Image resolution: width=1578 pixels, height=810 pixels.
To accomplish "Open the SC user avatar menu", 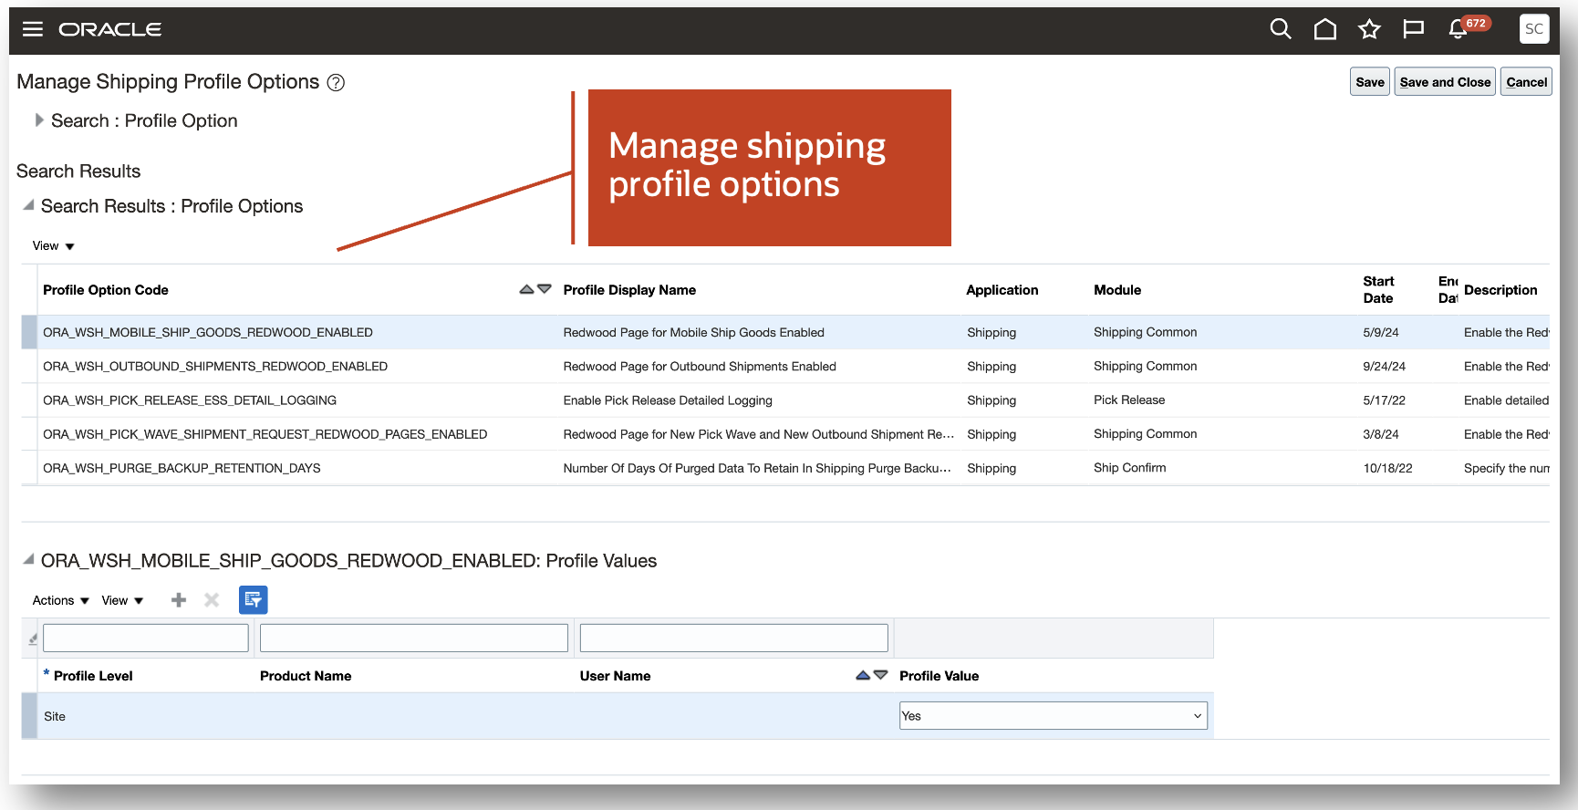I will pyautogui.click(x=1534, y=29).
